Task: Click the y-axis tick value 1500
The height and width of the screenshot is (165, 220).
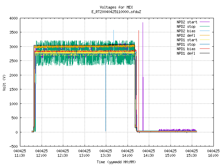Action: point(14,89)
